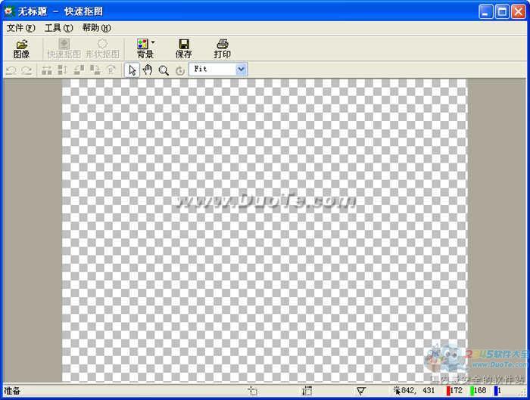Click the red channel indicator in status bar
The width and height of the screenshot is (530, 400).
coord(449,391)
